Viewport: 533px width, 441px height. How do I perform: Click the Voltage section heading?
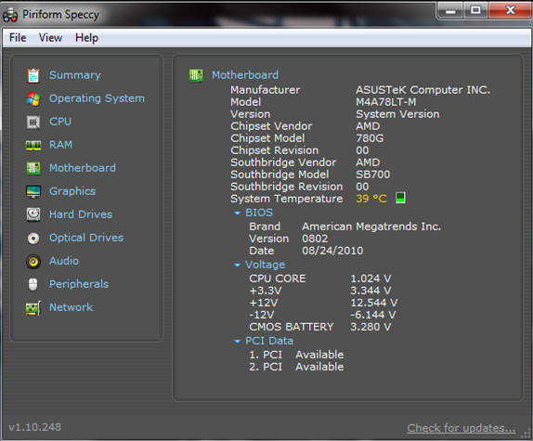(x=266, y=265)
